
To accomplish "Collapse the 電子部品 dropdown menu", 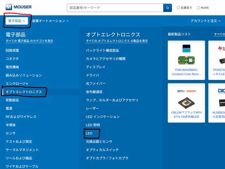I will tap(17, 21).
